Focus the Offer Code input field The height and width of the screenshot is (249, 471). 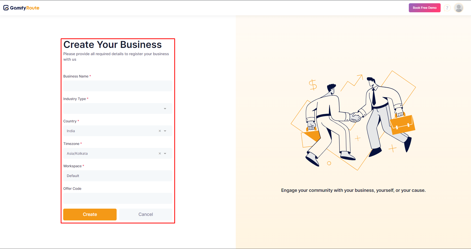(x=118, y=198)
